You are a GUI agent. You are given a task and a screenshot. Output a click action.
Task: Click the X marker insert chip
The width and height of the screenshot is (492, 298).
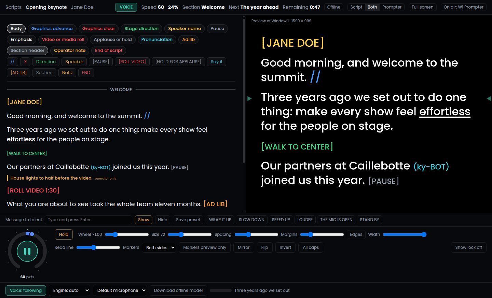click(x=25, y=62)
